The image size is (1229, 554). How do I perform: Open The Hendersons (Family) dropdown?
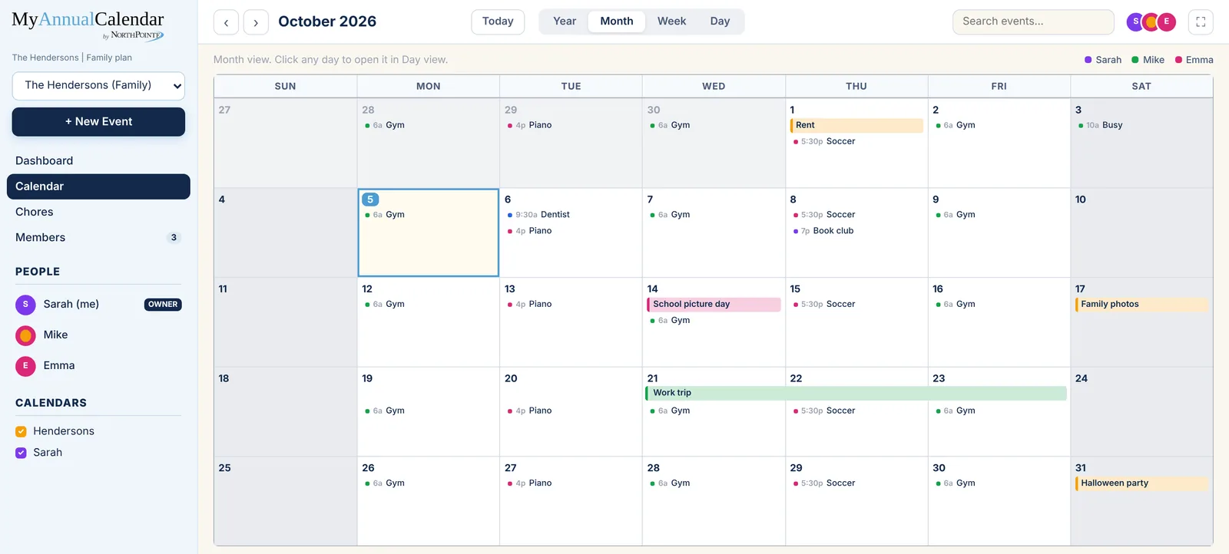98,86
